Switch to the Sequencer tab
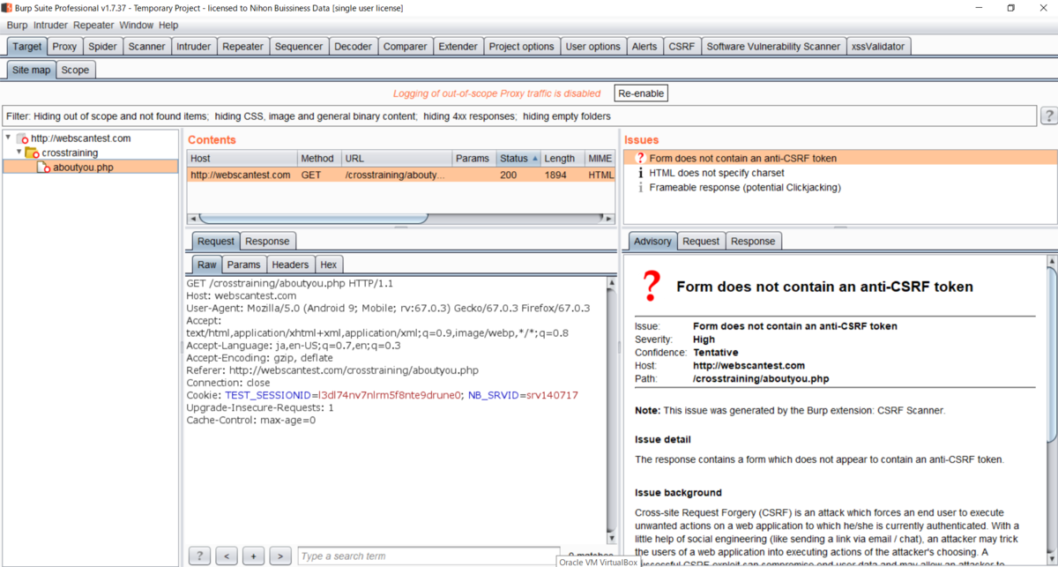Viewport: 1058px width, 567px height. [299, 47]
